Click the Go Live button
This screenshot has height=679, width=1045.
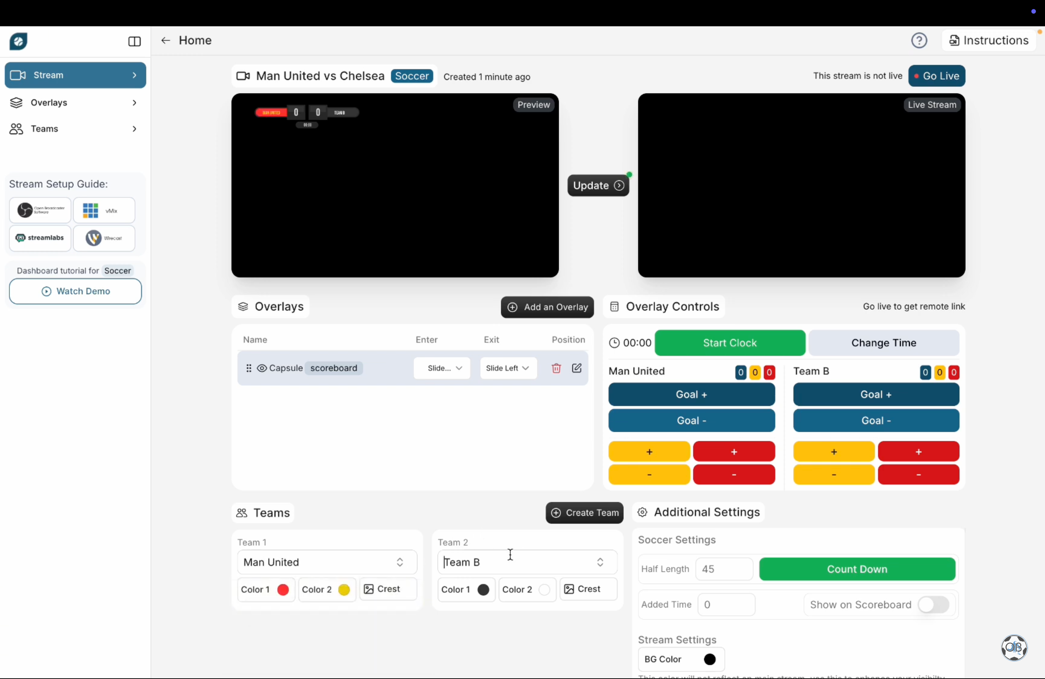coord(937,76)
